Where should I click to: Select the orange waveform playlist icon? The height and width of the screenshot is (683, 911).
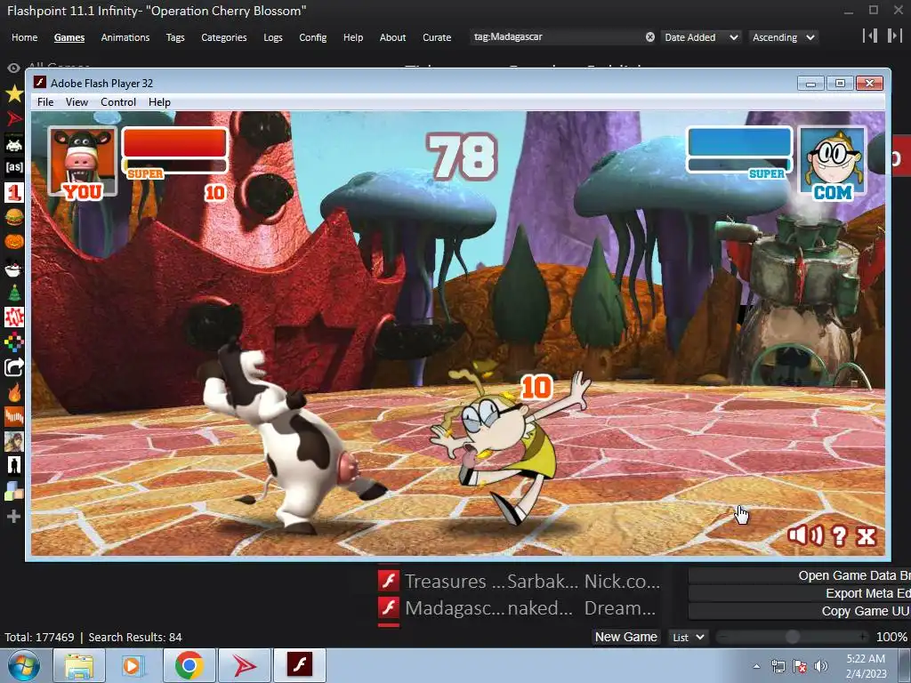point(14,416)
